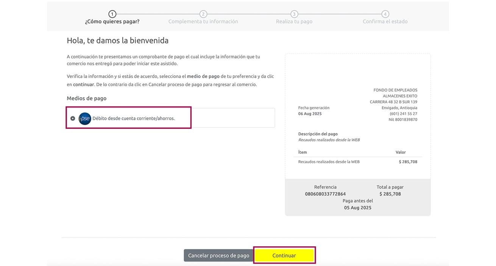Screen dimensions: 496x266
Task: Click due date '05 Aug 2025'
Action: (358, 208)
